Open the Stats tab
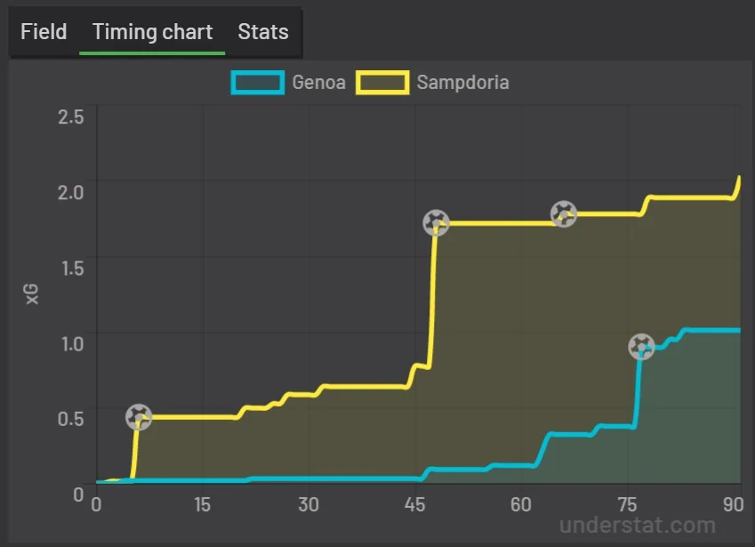755x547 pixels. point(263,32)
